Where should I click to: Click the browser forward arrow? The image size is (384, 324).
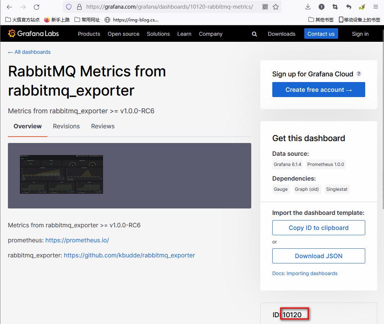tap(23, 7)
